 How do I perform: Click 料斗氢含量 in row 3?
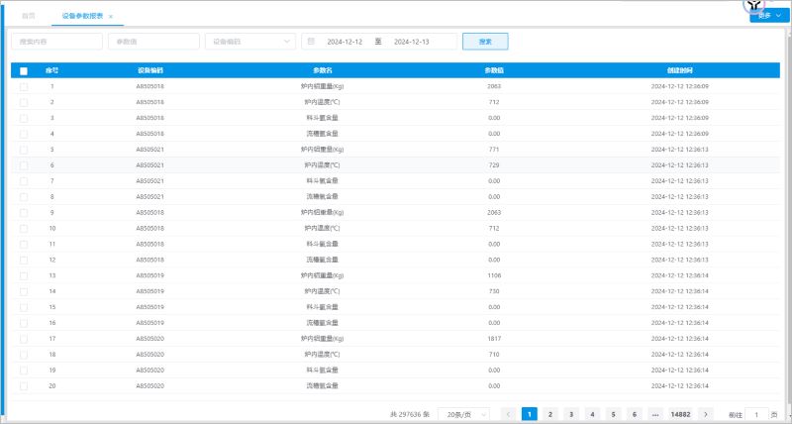coord(323,118)
